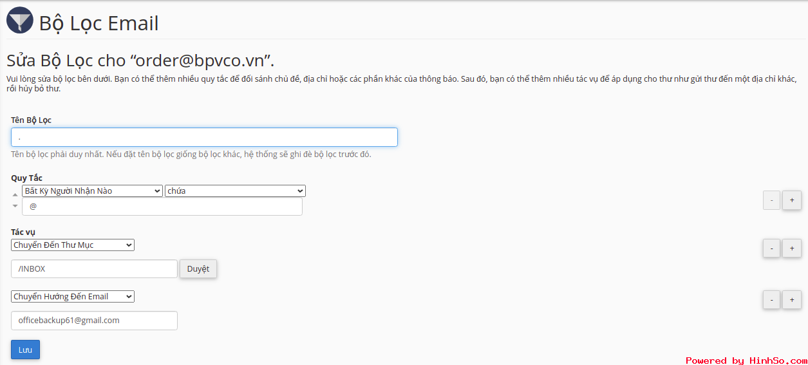The image size is (808, 365).
Task: Click the 'Tên Bộ Lọc' label
Action: 31,120
